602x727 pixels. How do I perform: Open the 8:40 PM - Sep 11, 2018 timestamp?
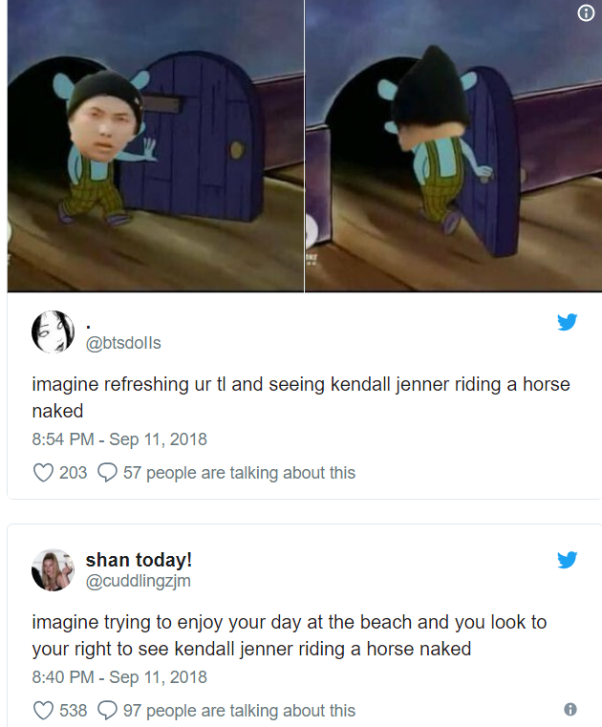click(x=119, y=677)
